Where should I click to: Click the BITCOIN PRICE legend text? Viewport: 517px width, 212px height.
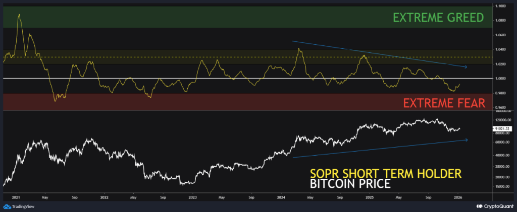coord(350,184)
